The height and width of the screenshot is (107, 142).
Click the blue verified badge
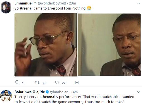[x=47, y=92]
